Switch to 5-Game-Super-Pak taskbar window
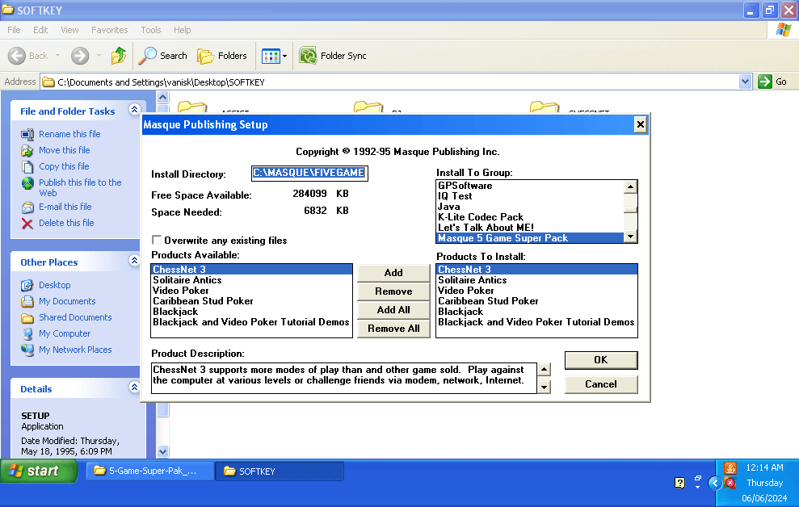This screenshot has width=799, height=507. pyautogui.click(x=149, y=471)
